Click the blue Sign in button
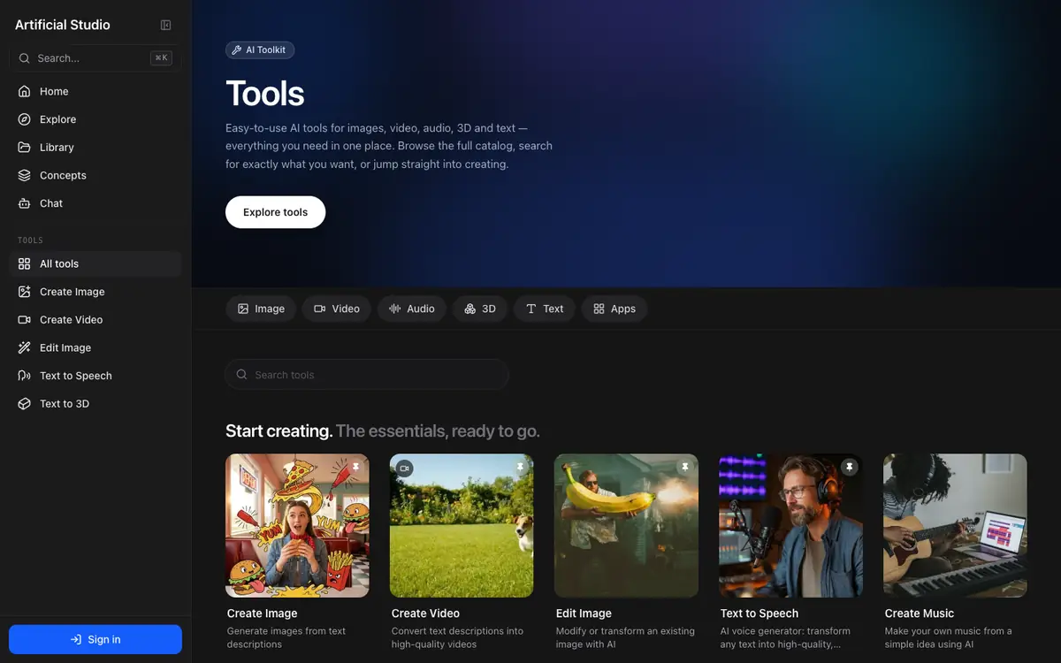1061x663 pixels. tap(95, 639)
